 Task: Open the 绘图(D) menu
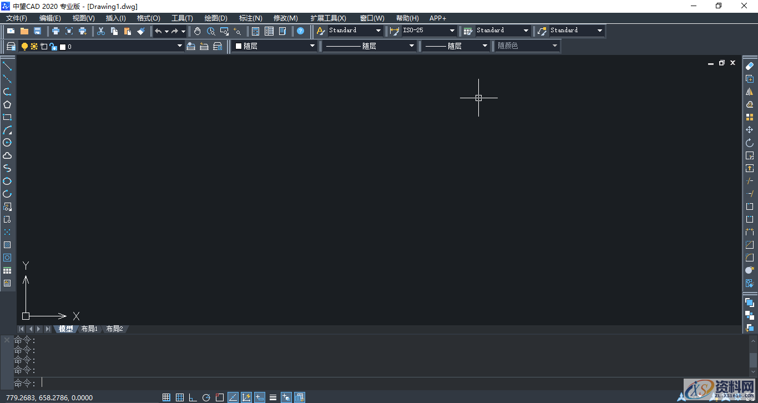pos(216,18)
